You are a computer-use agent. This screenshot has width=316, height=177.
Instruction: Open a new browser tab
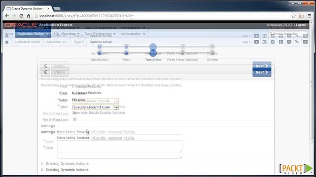pyautogui.click(x=57, y=9)
